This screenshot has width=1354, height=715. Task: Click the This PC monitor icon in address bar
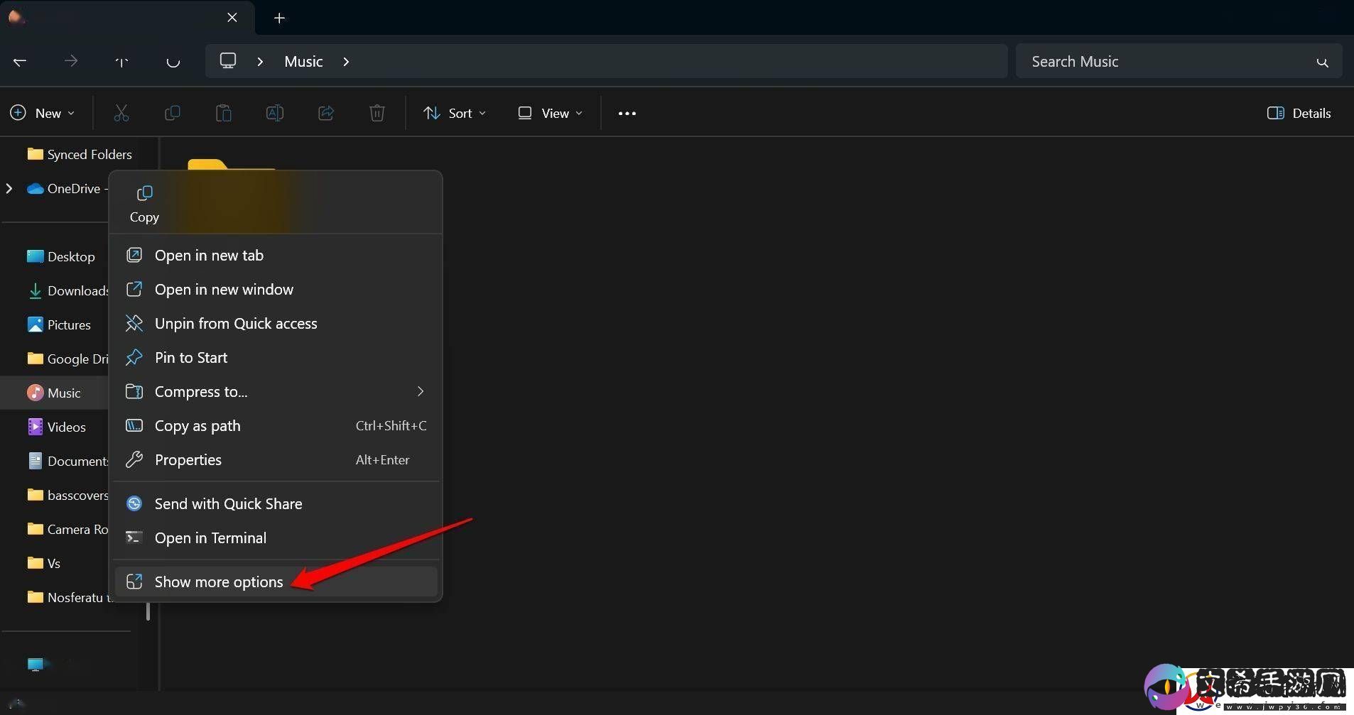[228, 61]
